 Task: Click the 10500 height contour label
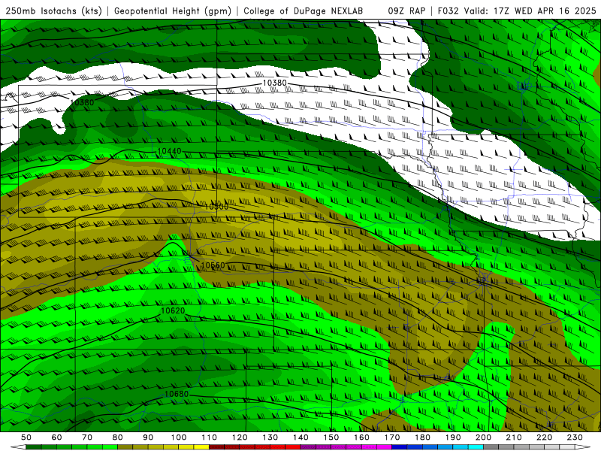(x=216, y=207)
